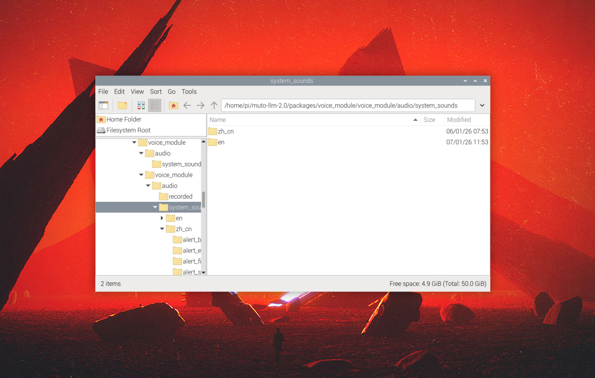Click the tree pane scrollbar down arrow

[x=204, y=273]
